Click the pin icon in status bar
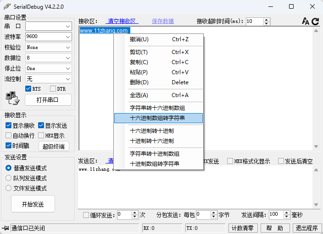 click(x=5, y=228)
